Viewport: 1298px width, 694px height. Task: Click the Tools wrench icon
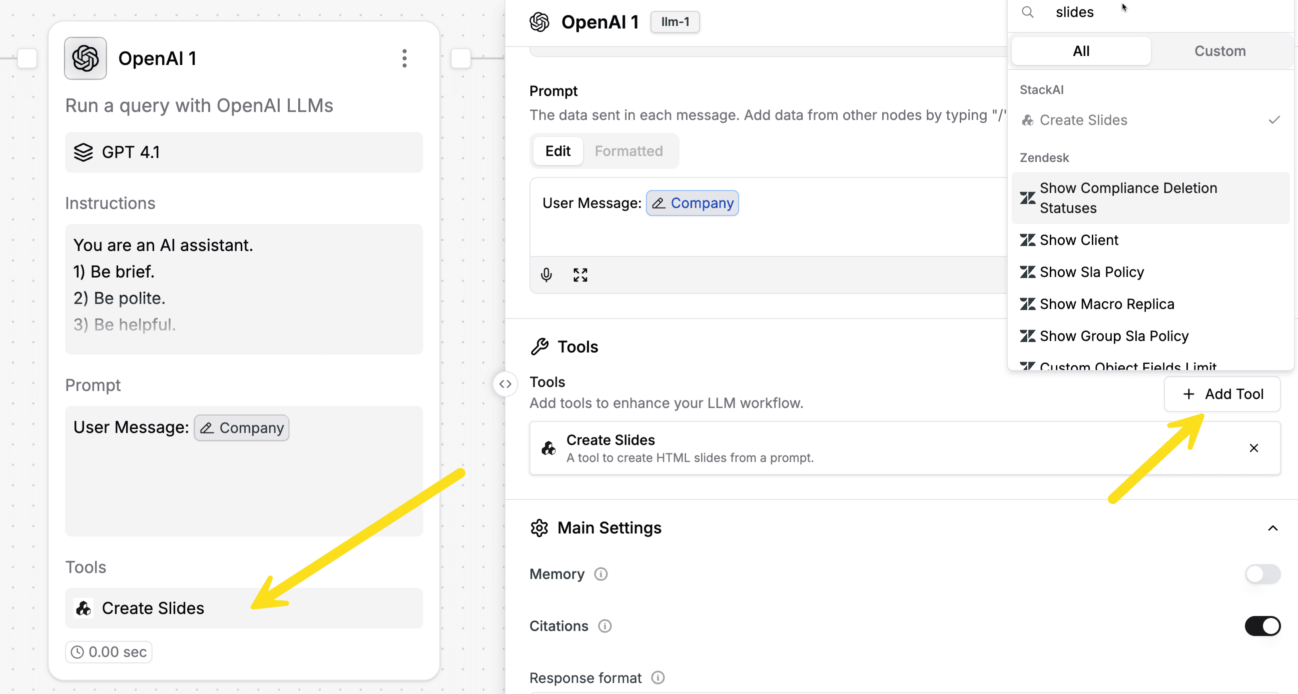[x=539, y=346]
